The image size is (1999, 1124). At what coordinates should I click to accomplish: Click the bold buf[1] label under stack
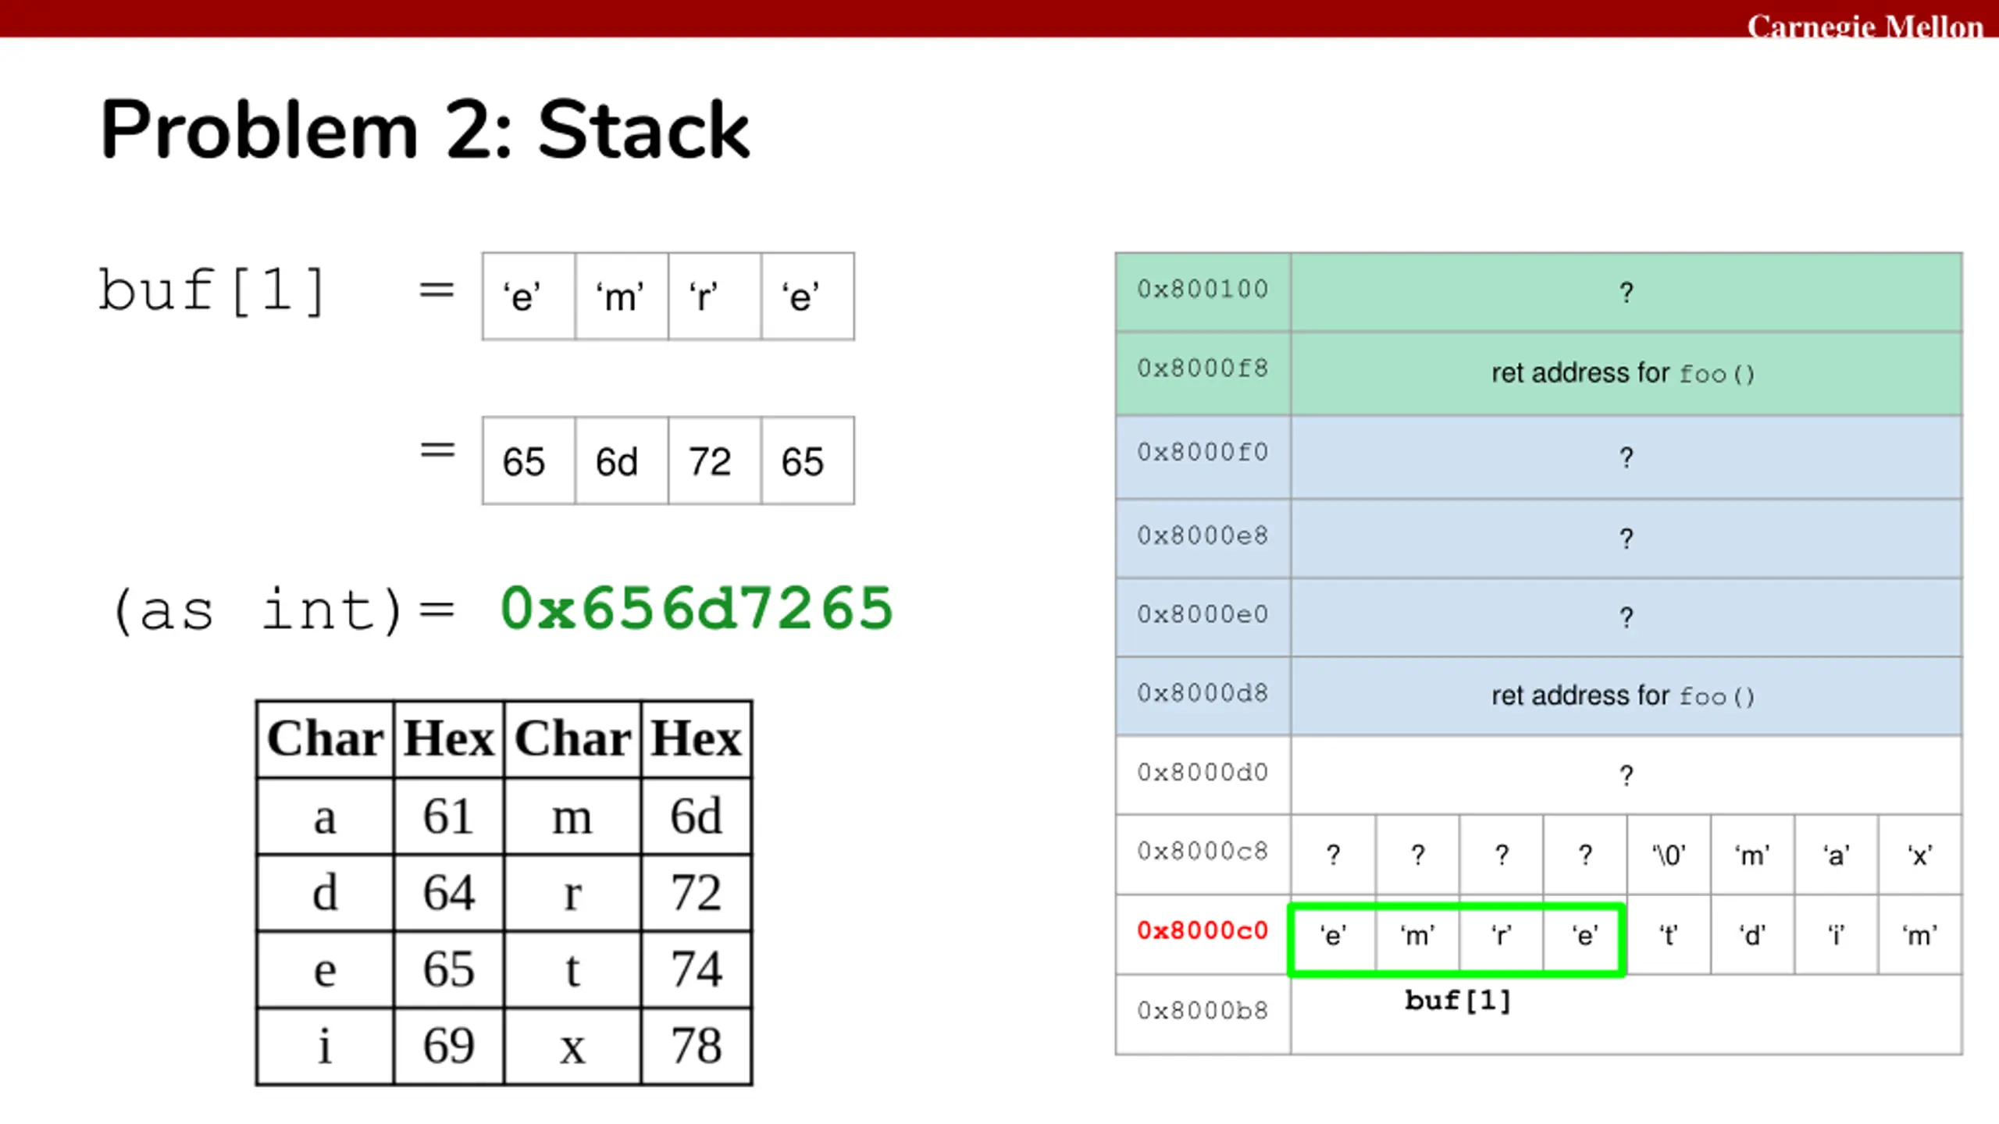1458,1001
